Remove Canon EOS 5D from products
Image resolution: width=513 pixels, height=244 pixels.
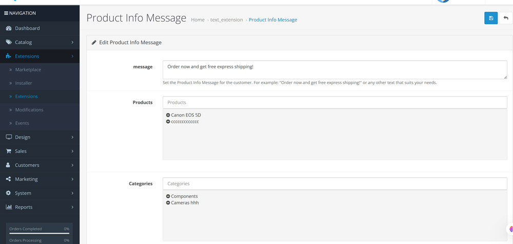pos(168,115)
